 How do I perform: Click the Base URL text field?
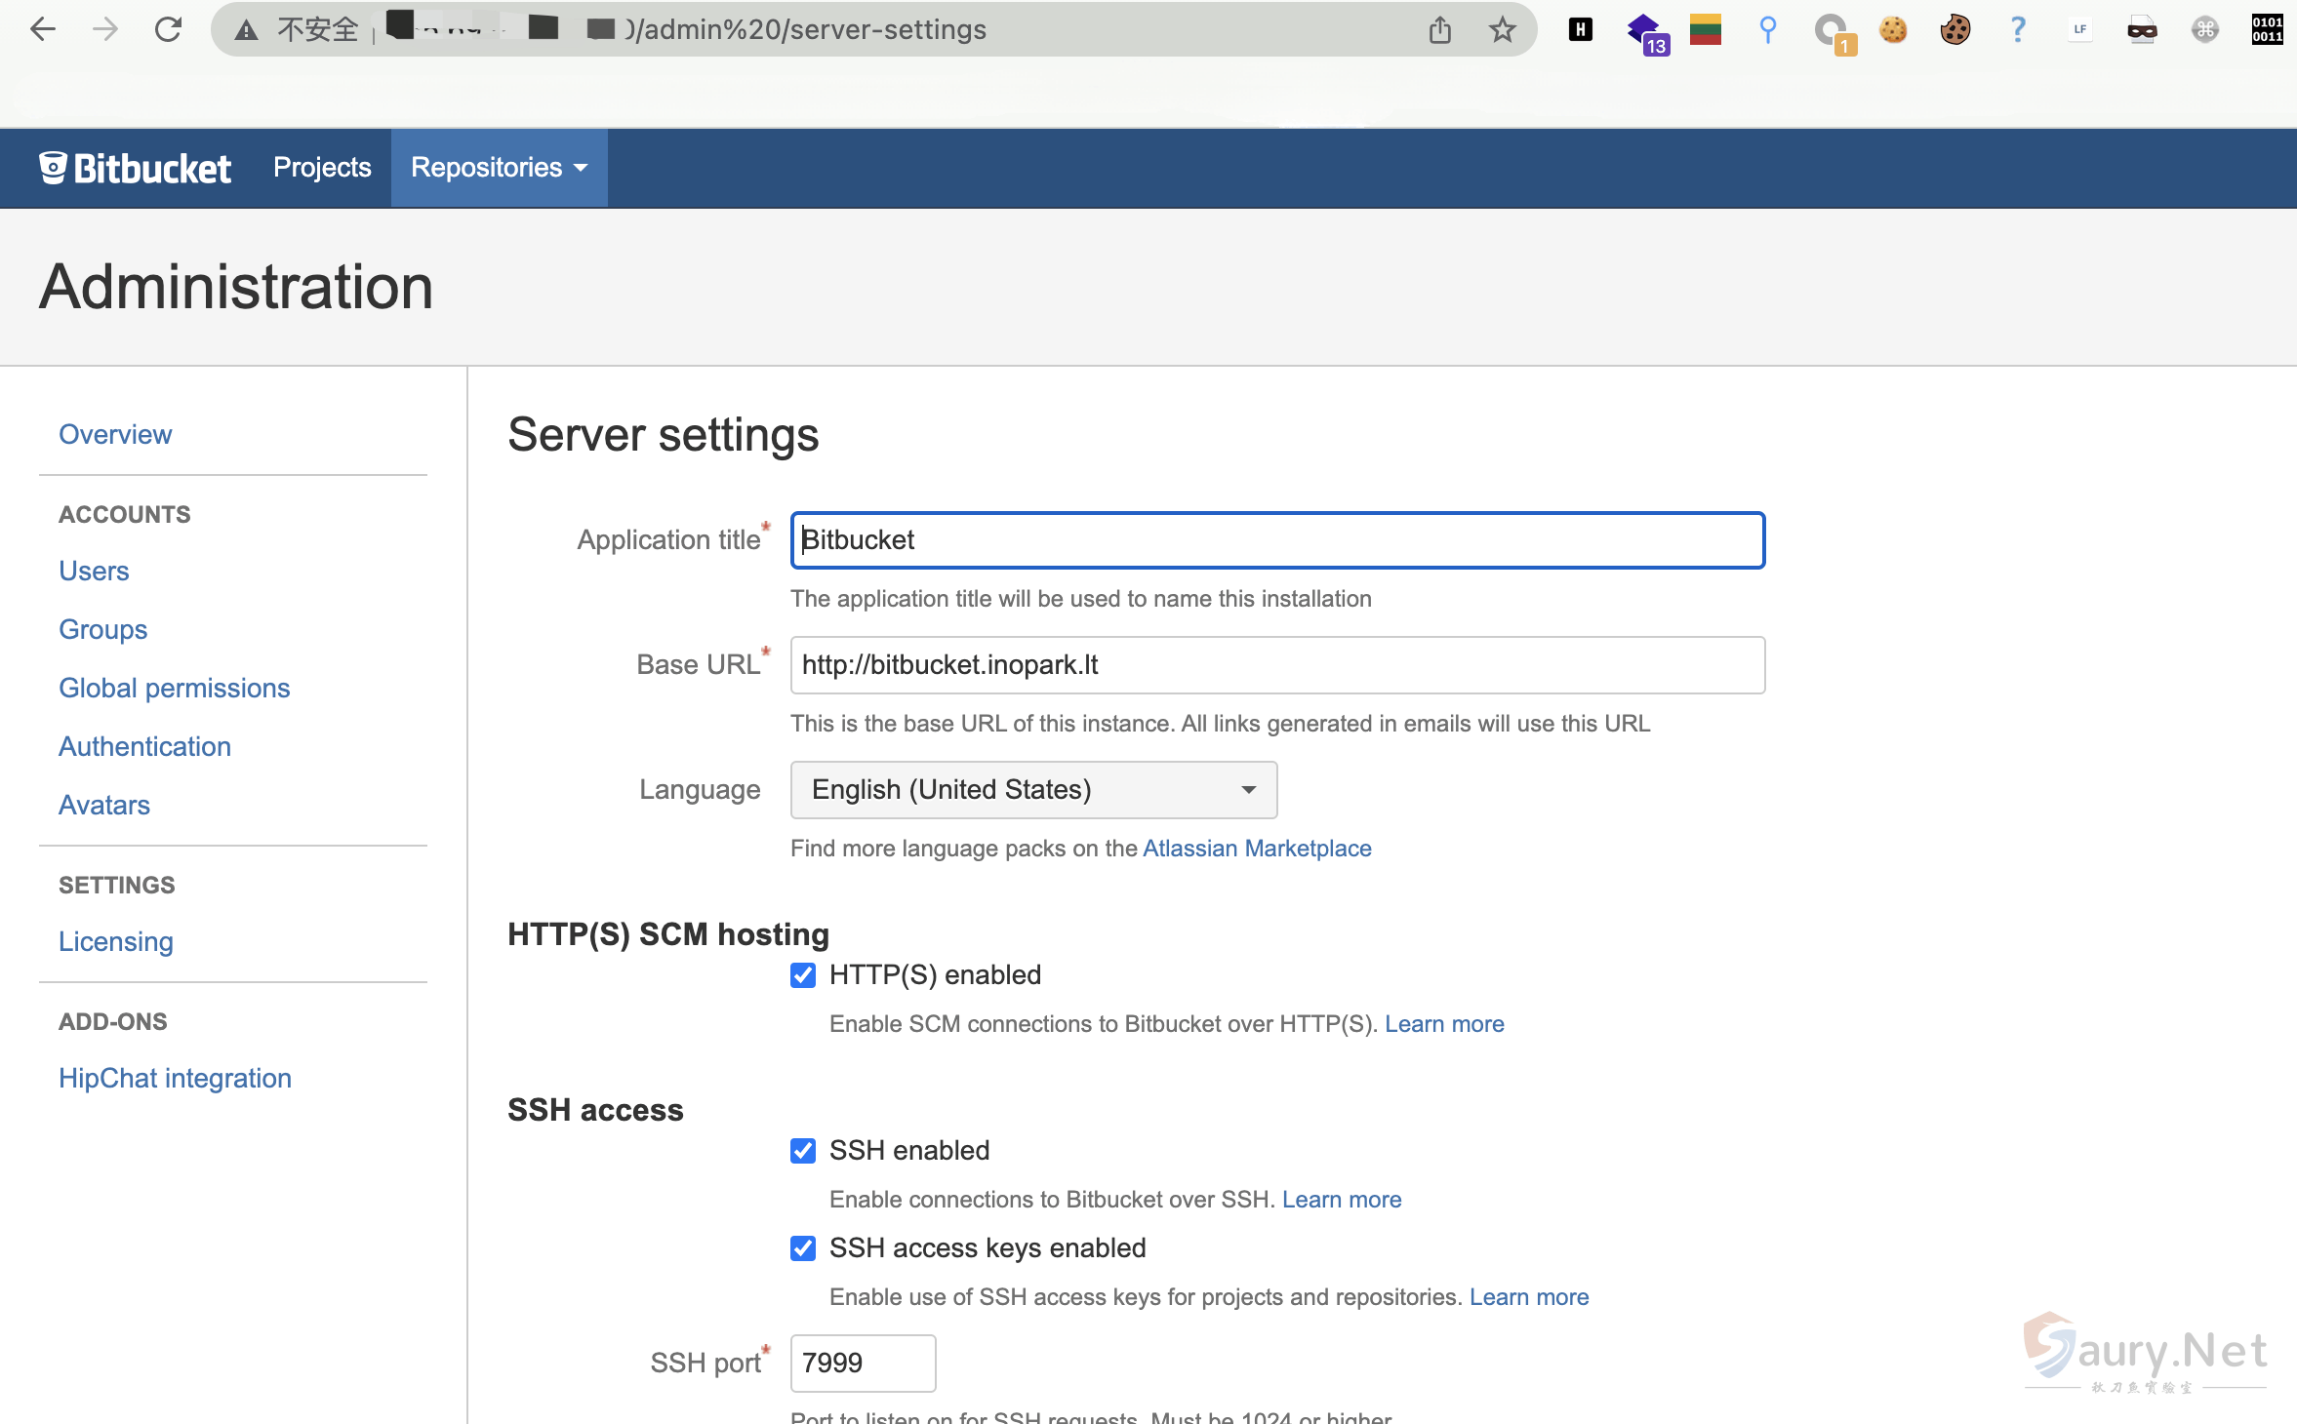tap(1277, 665)
